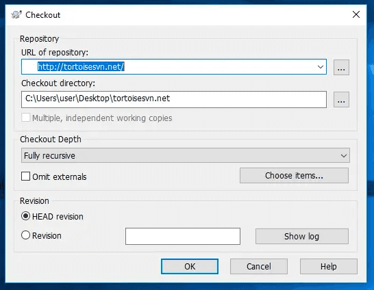This screenshot has width=374, height=290.
Task: Click the TortoiseSVN turtle icon in title bar
Action: click(16, 15)
